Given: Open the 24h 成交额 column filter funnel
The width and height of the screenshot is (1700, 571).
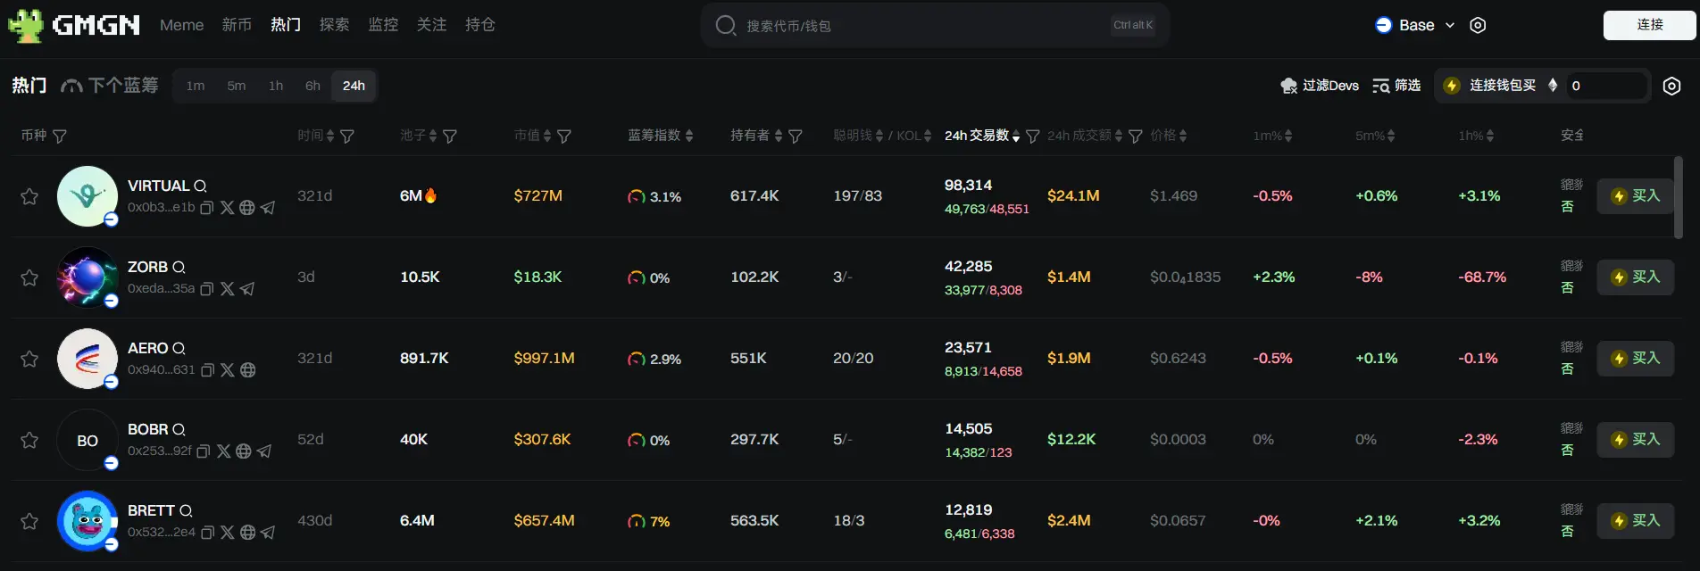Looking at the screenshot, I should pyautogui.click(x=1136, y=137).
